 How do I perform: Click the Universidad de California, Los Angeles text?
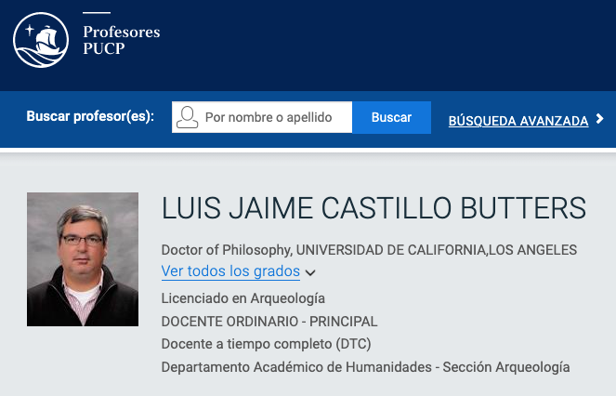click(436, 250)
